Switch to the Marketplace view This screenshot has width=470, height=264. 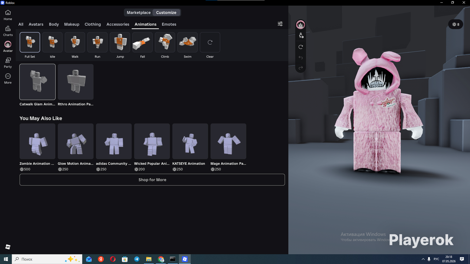tap(139, 12)
